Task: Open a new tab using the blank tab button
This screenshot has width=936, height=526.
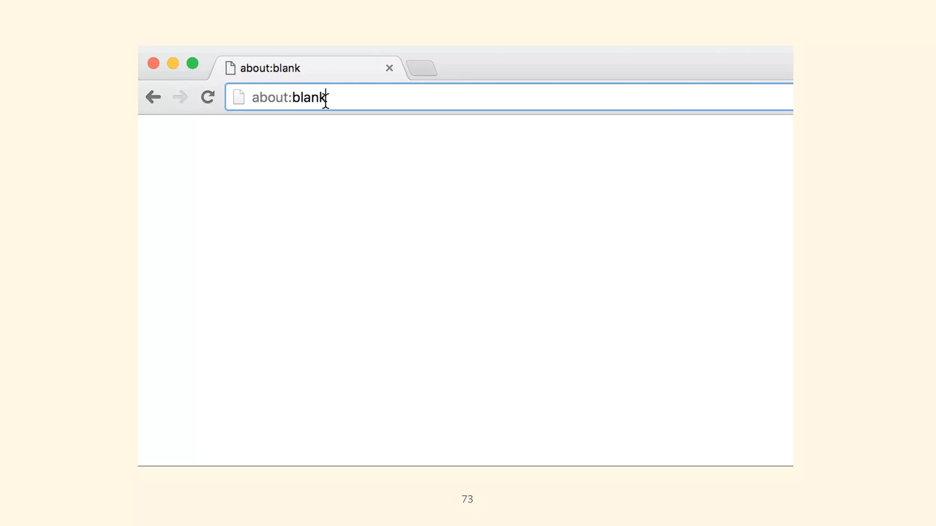Action: pyautogui.click(x=421, y=68)
